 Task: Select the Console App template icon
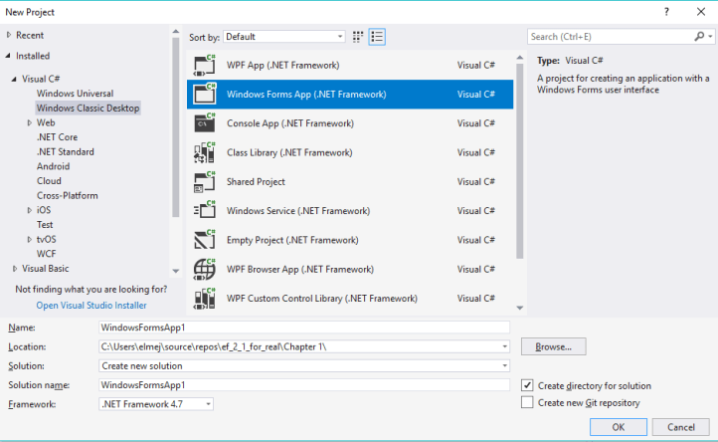pos(204,123)
